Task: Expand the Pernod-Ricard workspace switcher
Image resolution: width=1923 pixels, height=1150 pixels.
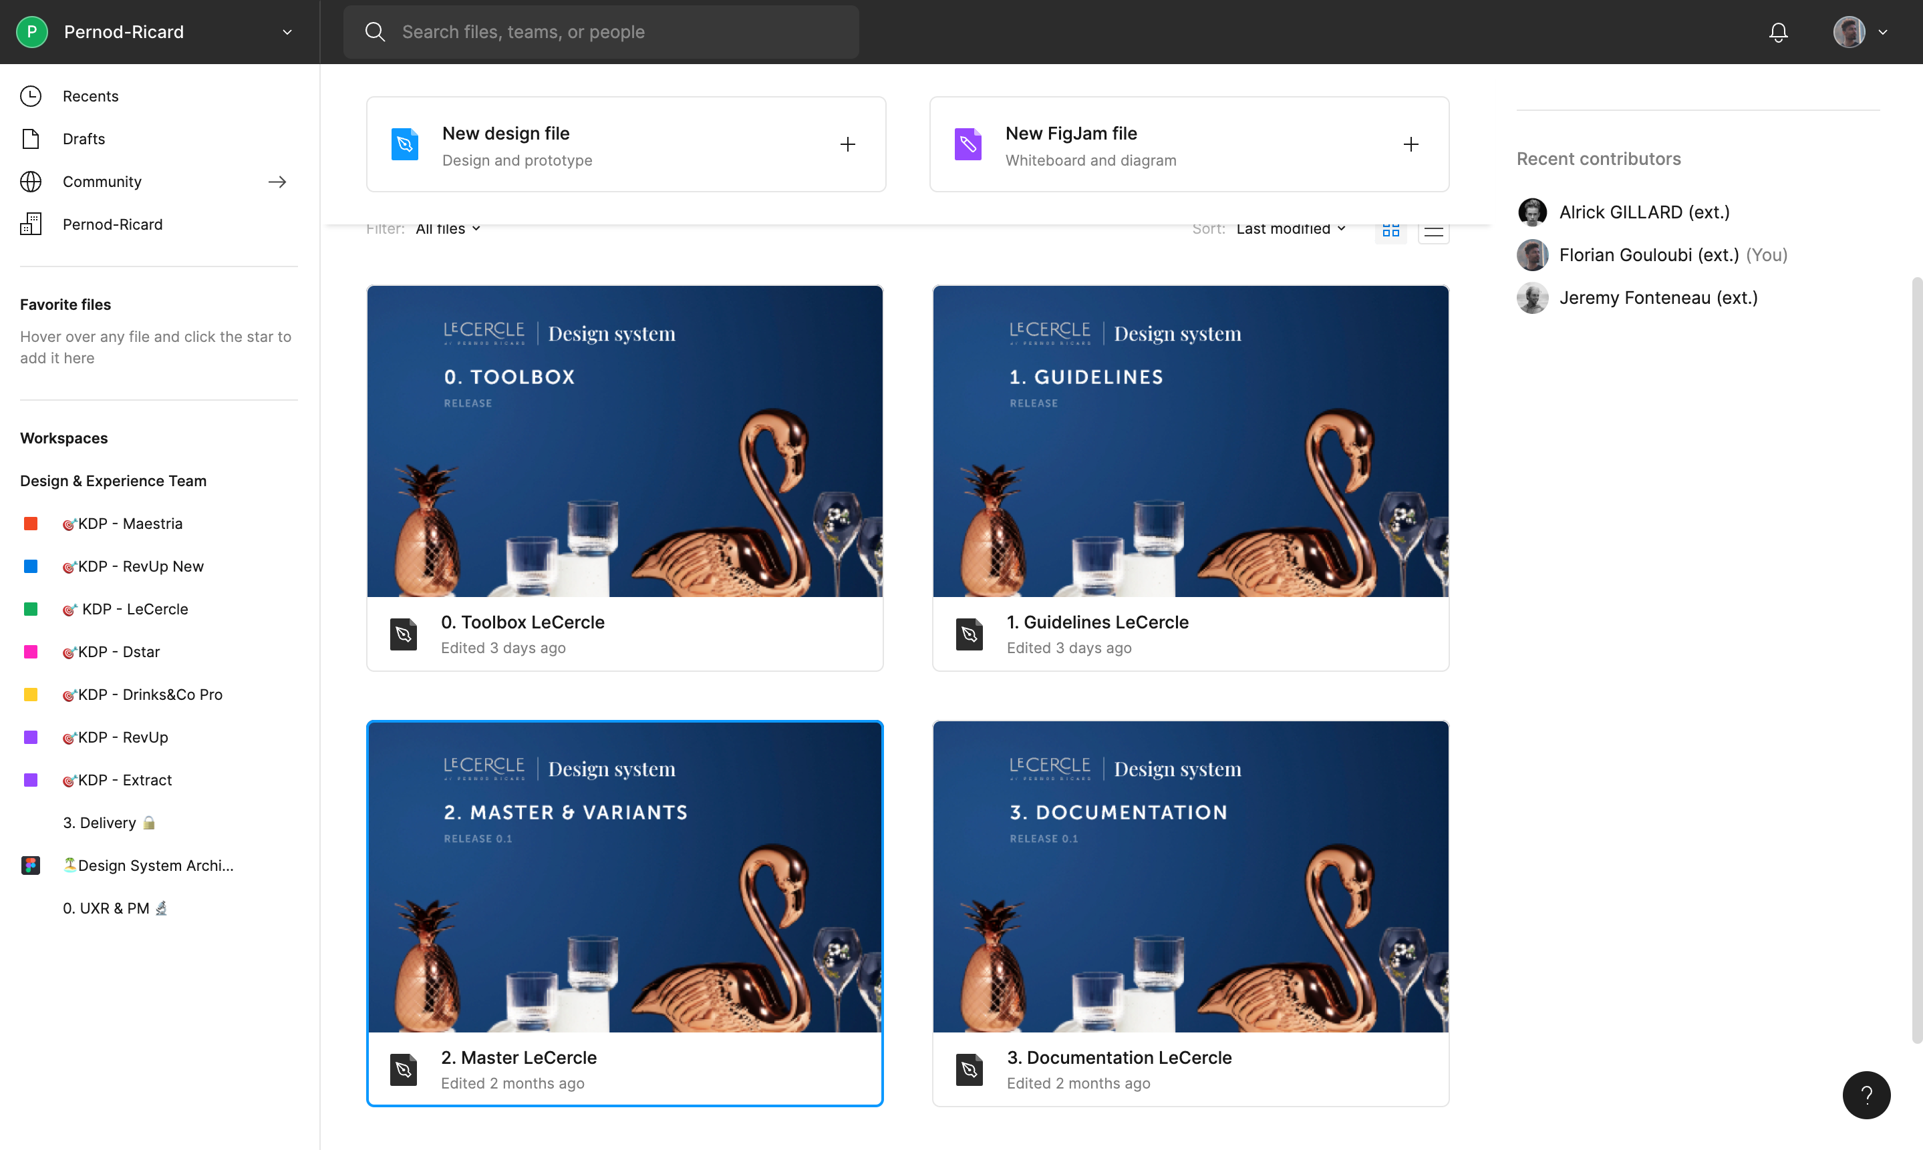Action: coord(287,32)
